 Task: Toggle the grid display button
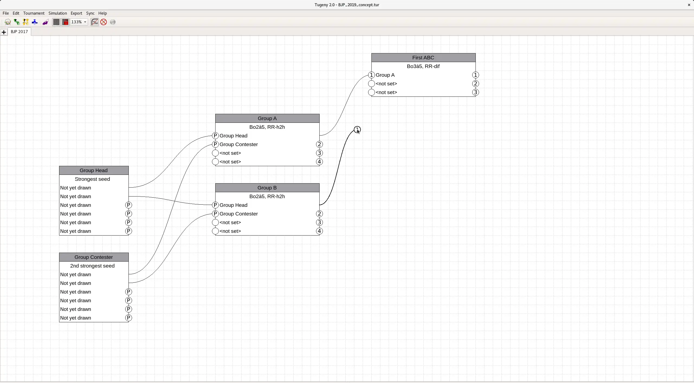point(56,22)
